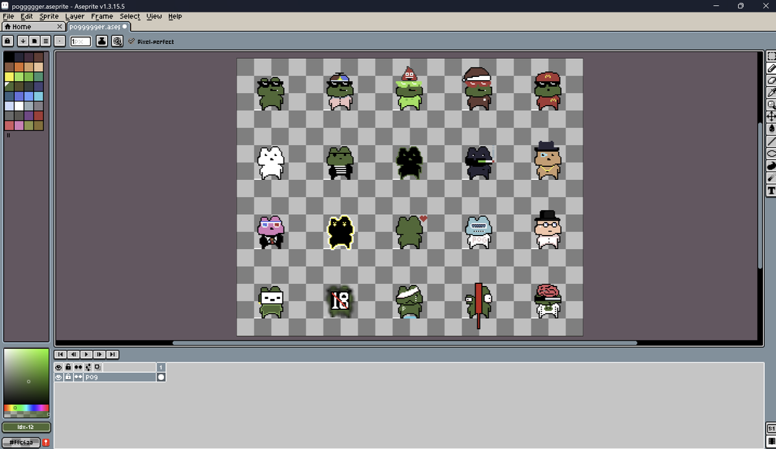Lock the pog layer
The image size is (776, 449).
pyautogui.click(x=68, y=377)
